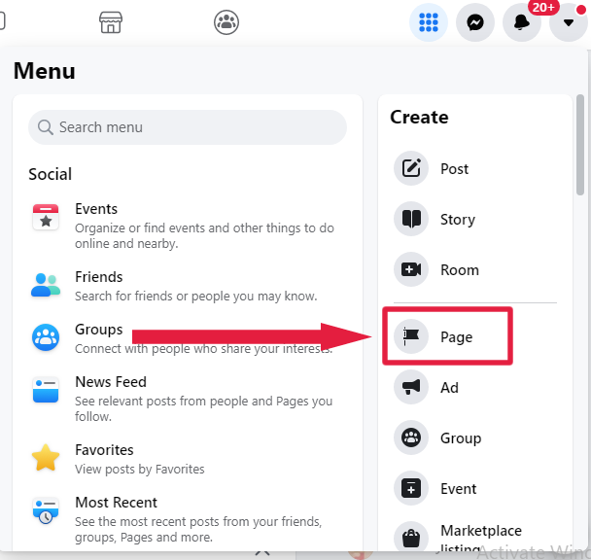Click the Menu title heading
Image resolution: width=591 pixels, height=560 pixels.
45,71
